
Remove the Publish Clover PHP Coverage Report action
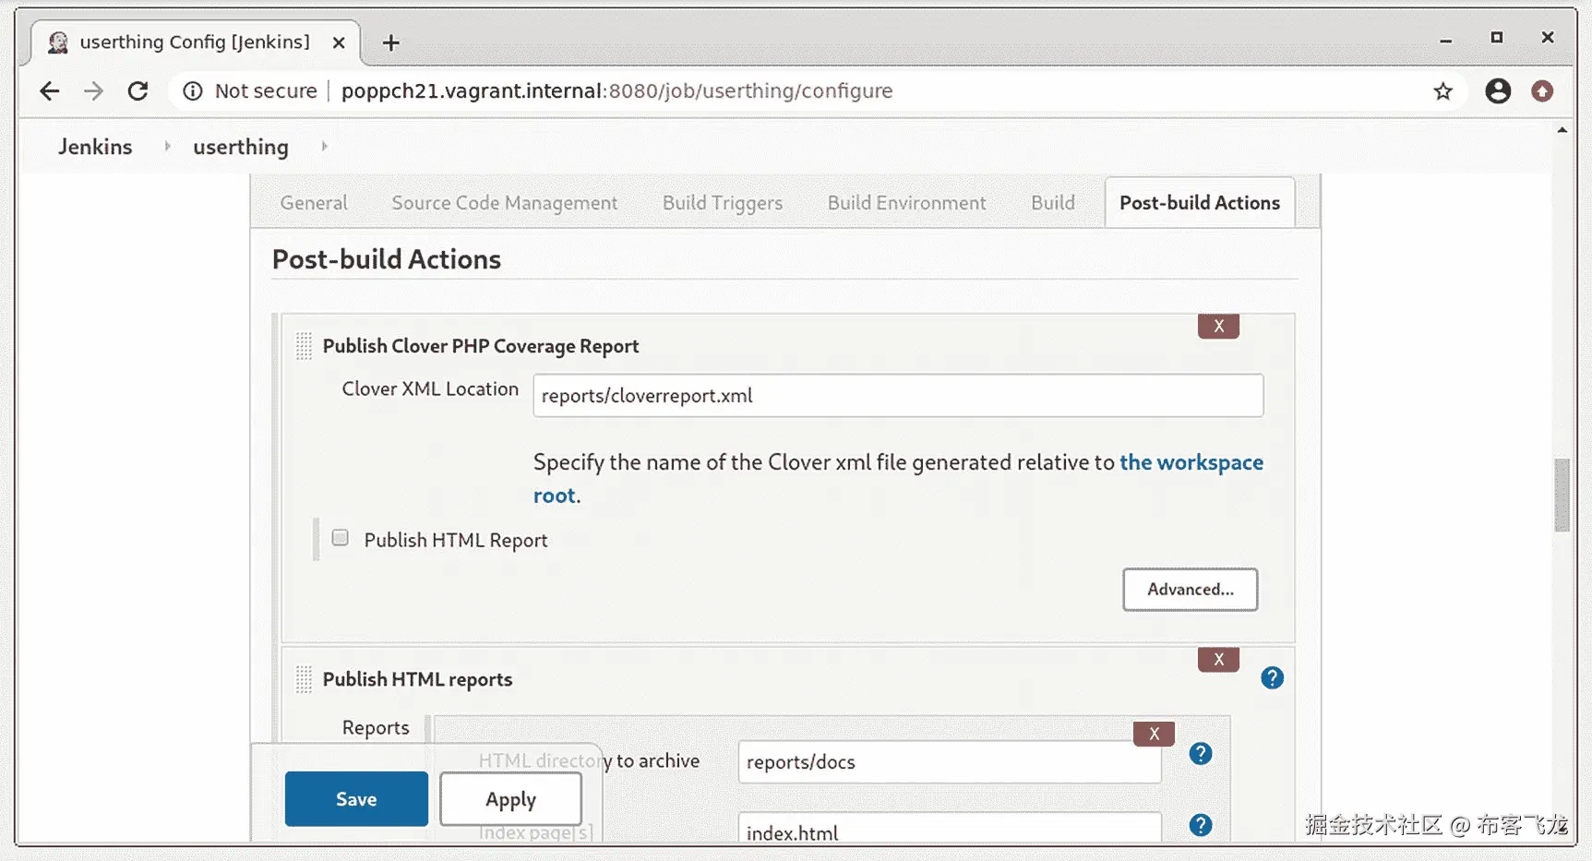pos(1218,326)
